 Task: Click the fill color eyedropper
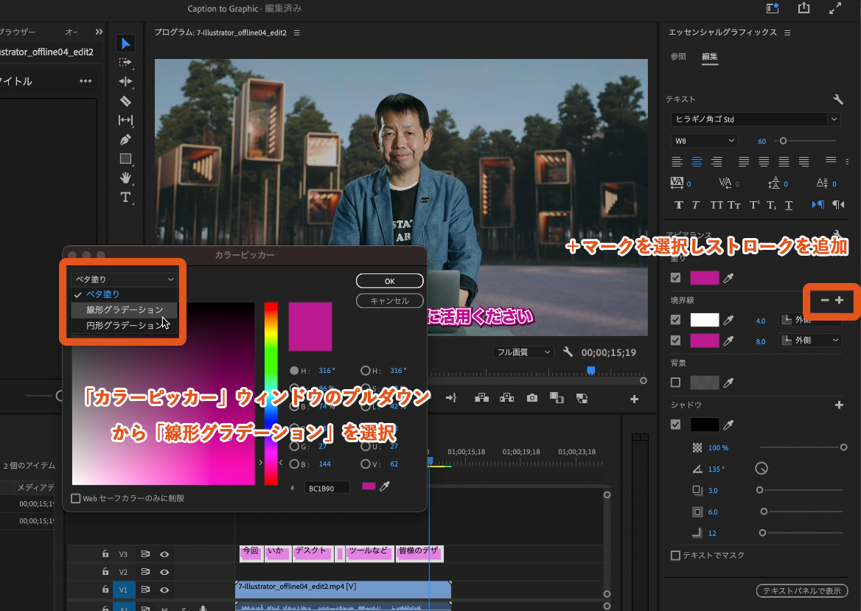(729, 278)
